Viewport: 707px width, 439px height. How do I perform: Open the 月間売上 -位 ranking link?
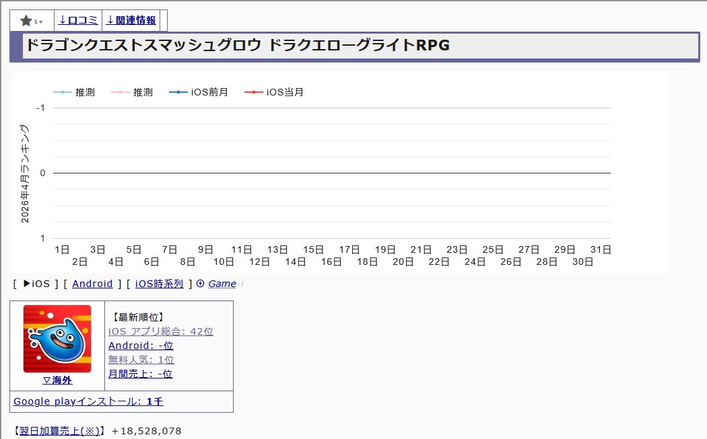coord(140,374)
